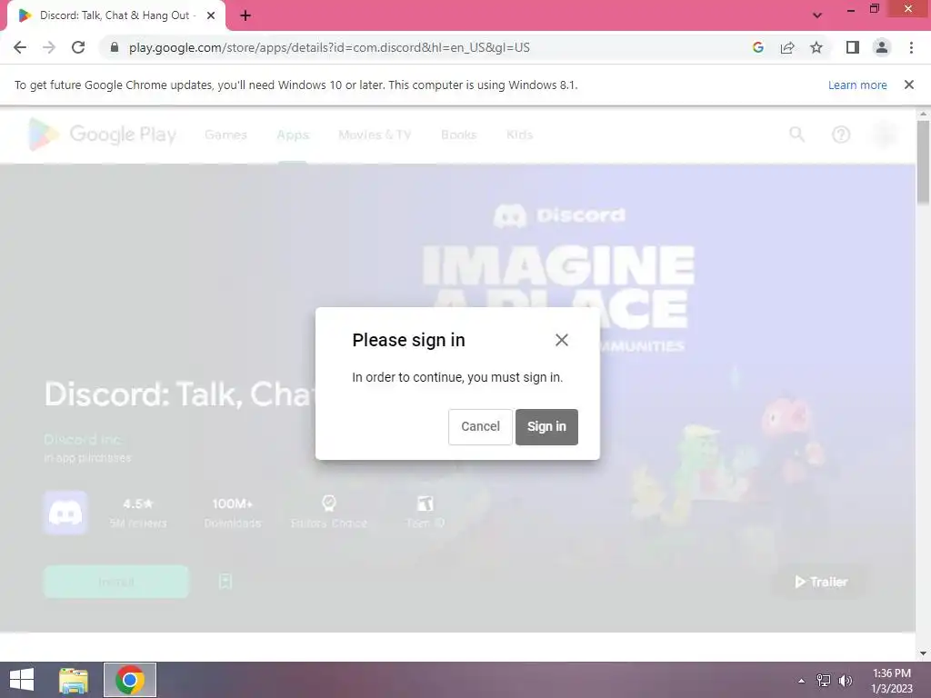The height and width of the screenshot is (698, 931).
Task: Open the network tray icon
Action: click(x=824, y=681)
